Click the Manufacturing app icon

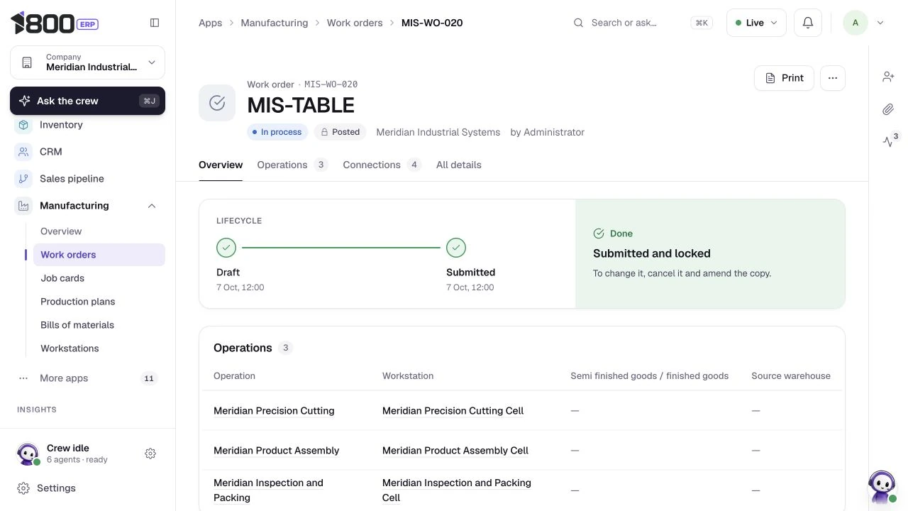point(23,206)
